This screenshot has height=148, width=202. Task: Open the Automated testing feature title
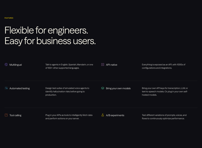20,89
